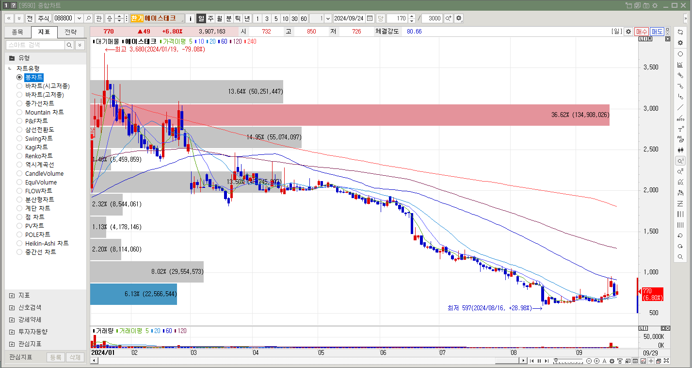Expand the 지표 section
Image resolution: width=692 pixels, height=368 pixels.
(12, 295)
